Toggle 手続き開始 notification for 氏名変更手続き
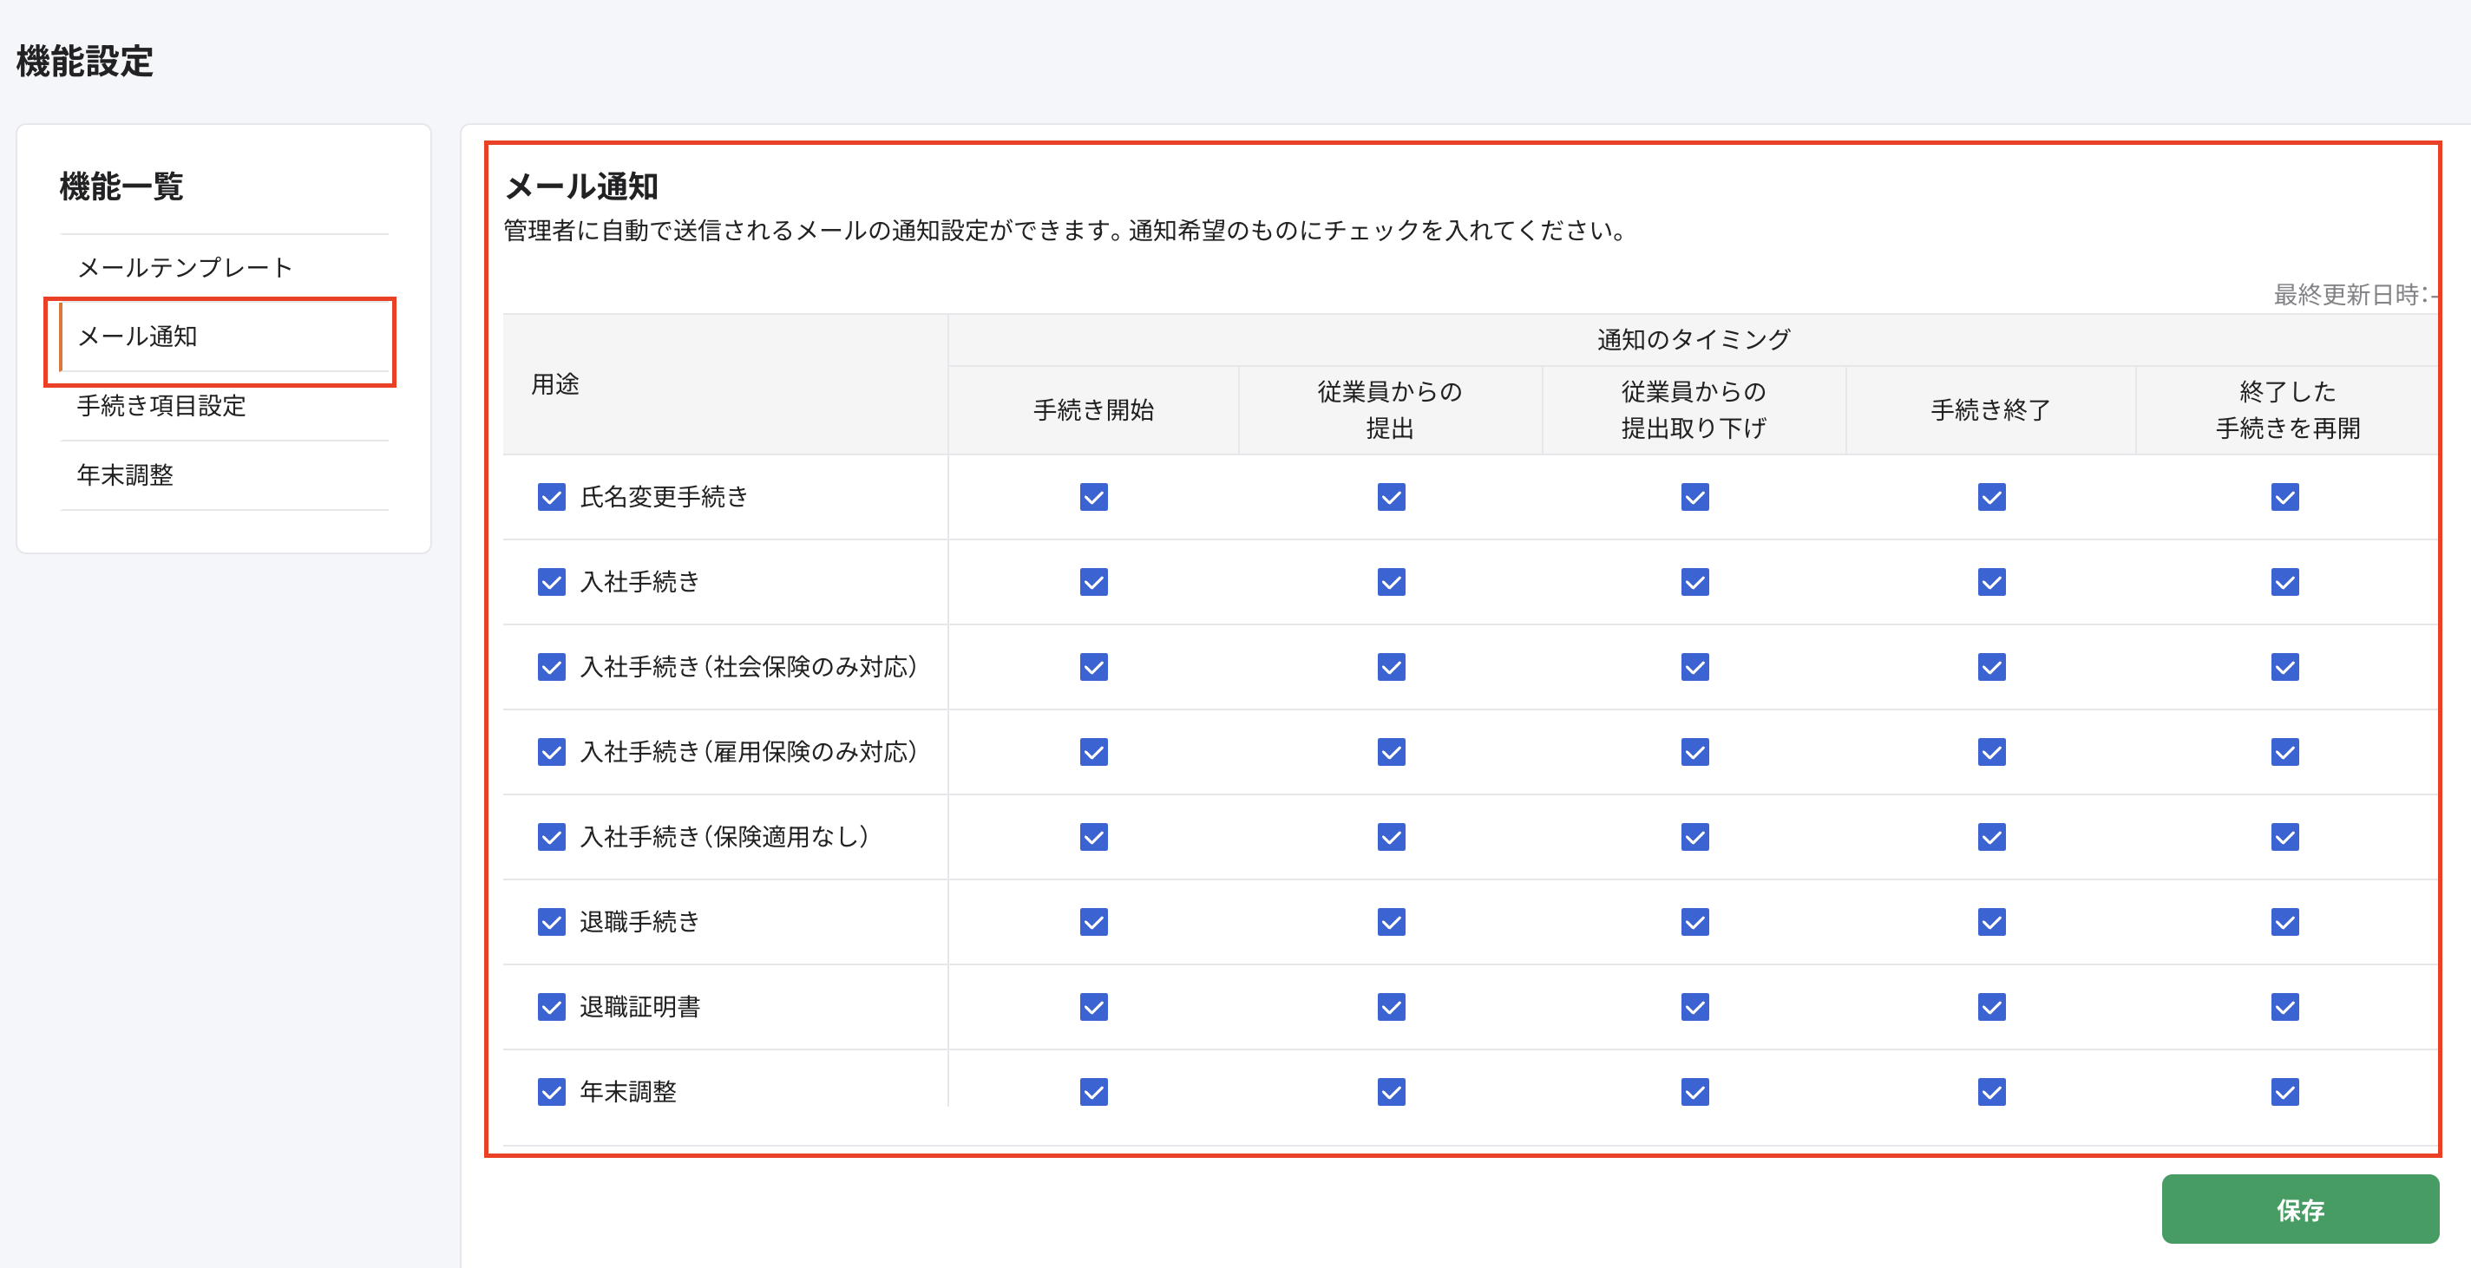The width and height of the screenshot is (2471, 1268). (1093, 497)
